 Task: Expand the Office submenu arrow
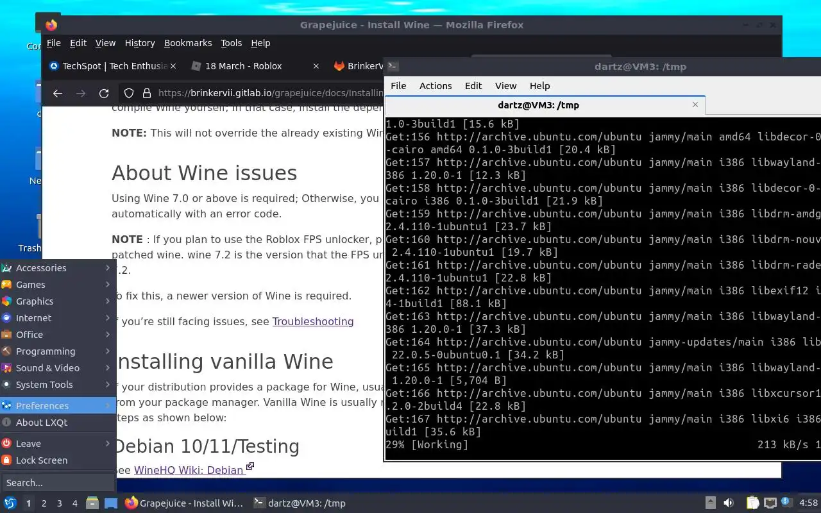click(x=108, y=335)
